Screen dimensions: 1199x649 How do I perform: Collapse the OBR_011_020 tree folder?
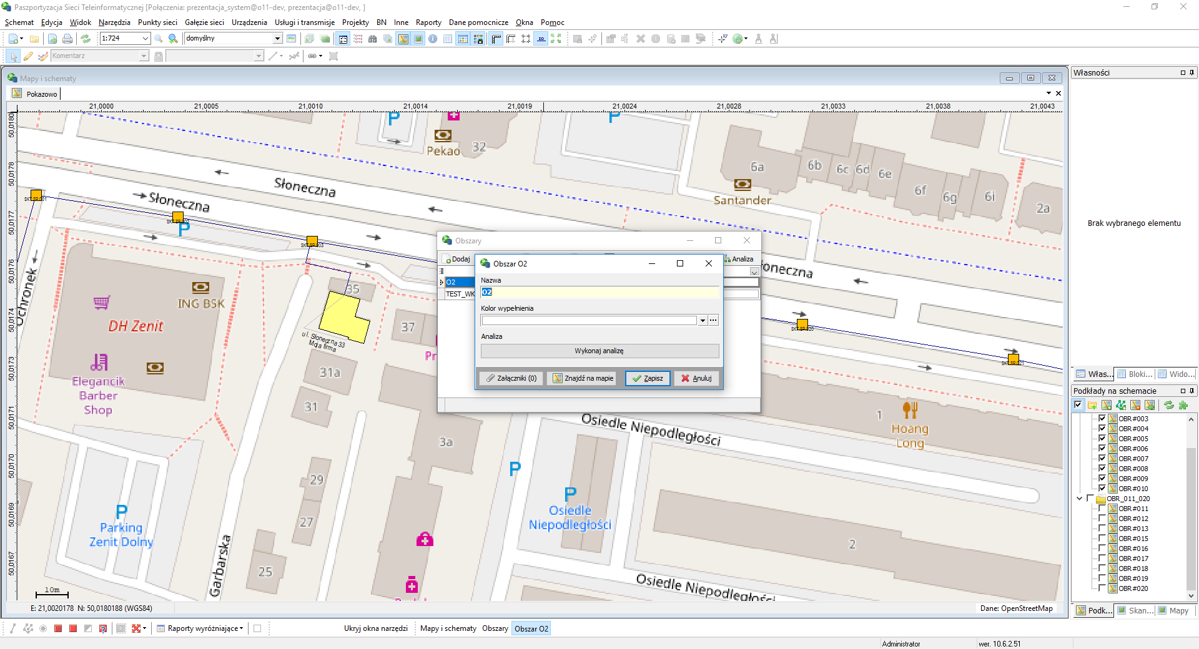[1080, 499]
